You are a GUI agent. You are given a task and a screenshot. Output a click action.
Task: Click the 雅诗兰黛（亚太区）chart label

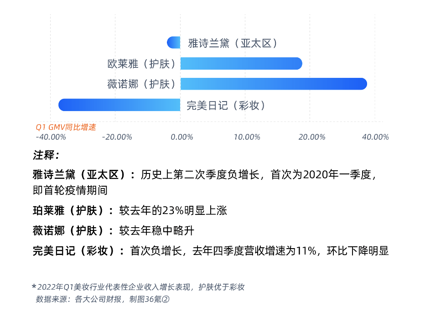click(x=233, y=43)
